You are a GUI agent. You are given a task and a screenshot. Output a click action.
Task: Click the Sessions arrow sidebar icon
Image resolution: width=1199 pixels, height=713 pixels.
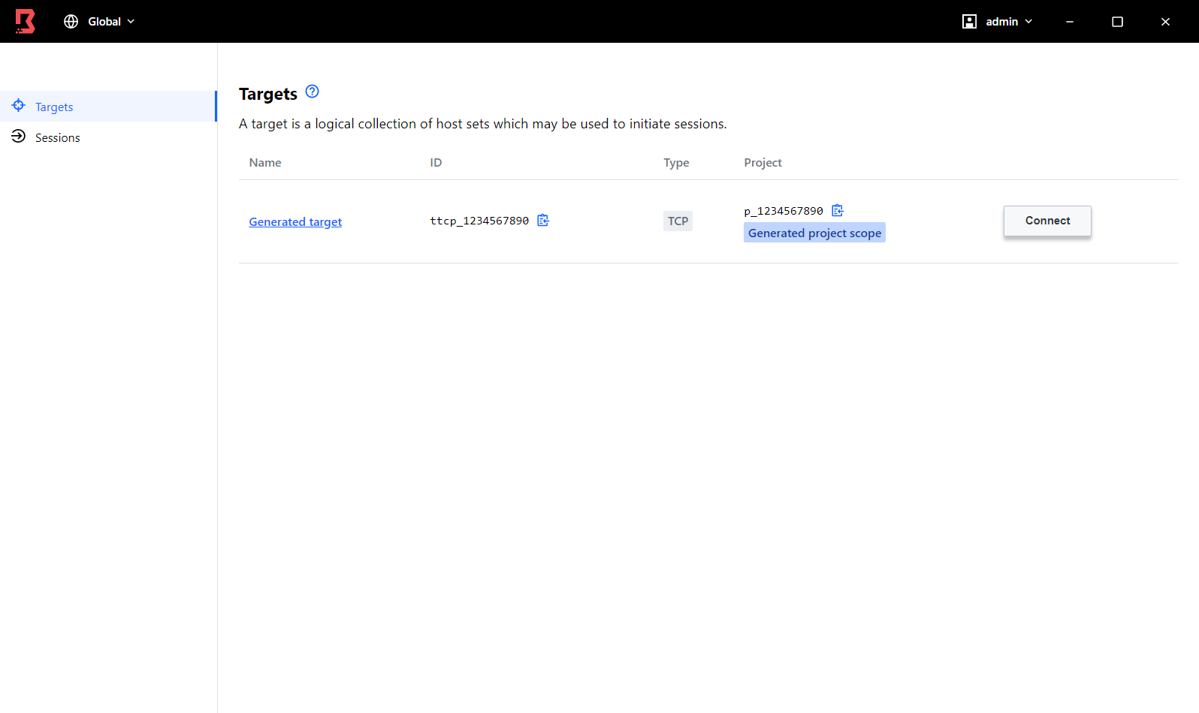click(x=19, y=136)
